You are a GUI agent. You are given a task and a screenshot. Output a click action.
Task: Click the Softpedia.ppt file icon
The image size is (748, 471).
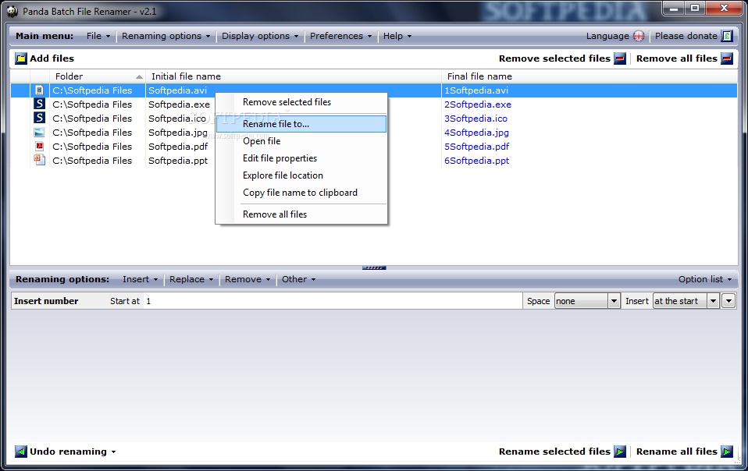click(x=40, y=160)
